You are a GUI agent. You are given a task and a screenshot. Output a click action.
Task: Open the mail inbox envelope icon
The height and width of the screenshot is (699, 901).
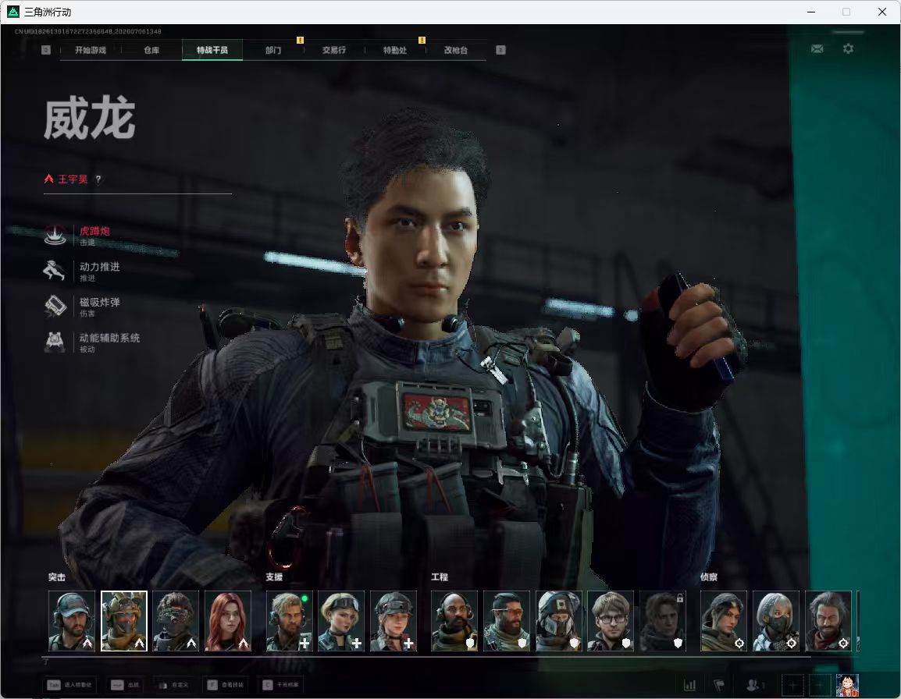pyautogui.click(x=817, y=49)
